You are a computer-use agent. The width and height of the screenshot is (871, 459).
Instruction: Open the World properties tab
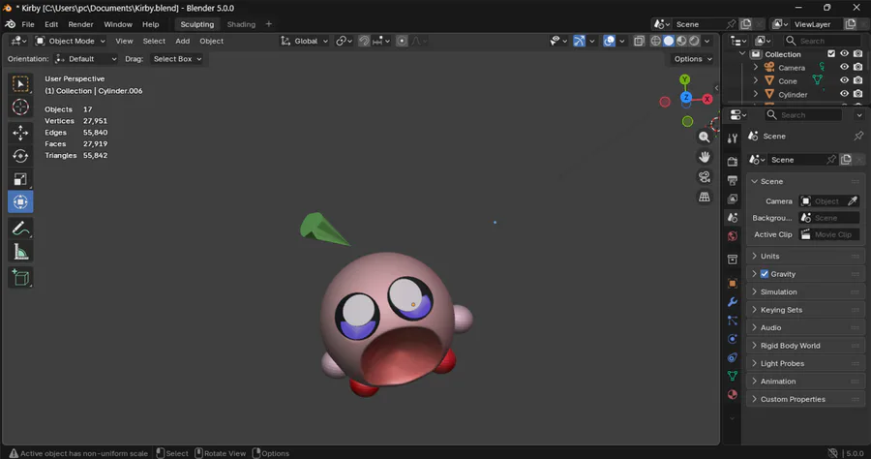coord(733,236)
